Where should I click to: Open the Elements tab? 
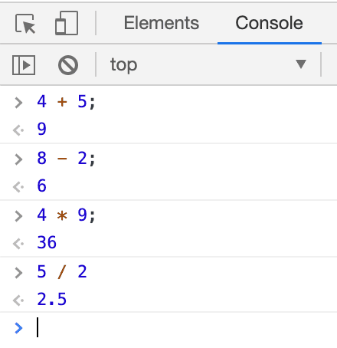[x=162, y=23]
